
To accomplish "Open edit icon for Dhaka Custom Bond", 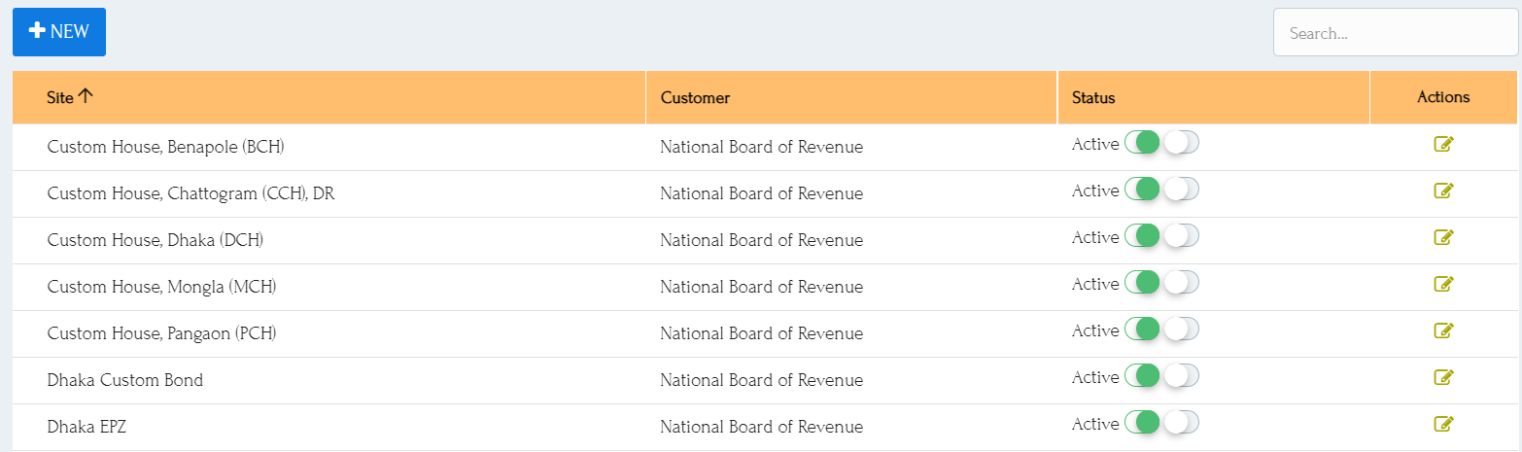I will coord(1443,378).
